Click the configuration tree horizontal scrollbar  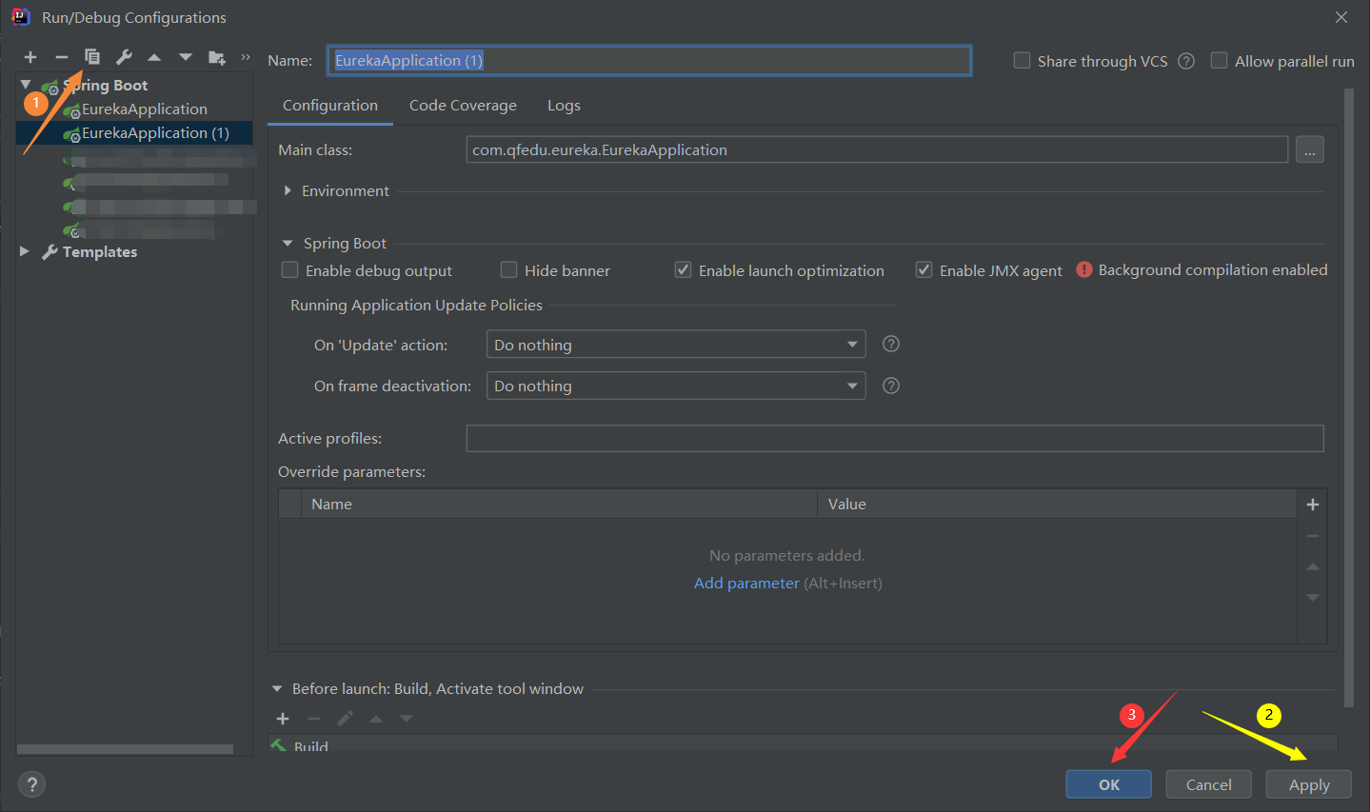point(125,749)
